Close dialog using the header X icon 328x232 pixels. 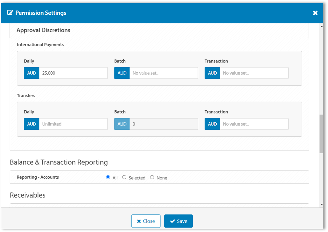(x=315, y=13)
